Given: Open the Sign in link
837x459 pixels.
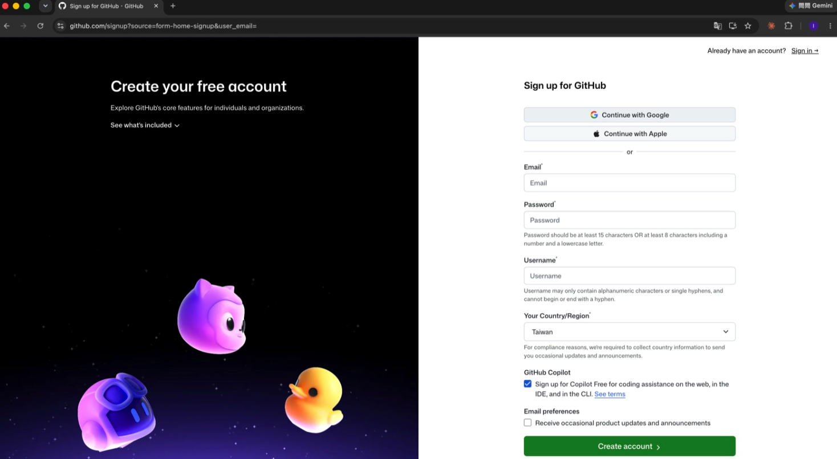Looking at the screenshot, I should click(805, 51).
